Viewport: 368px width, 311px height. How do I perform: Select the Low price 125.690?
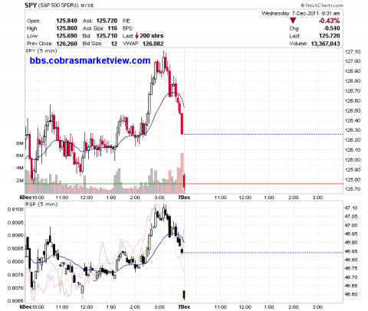[x=67, y=36]
